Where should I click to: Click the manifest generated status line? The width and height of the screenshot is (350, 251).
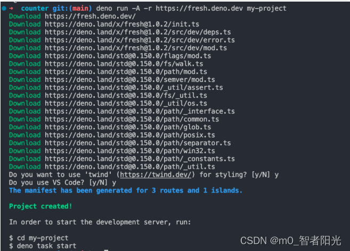pos(126,190)
